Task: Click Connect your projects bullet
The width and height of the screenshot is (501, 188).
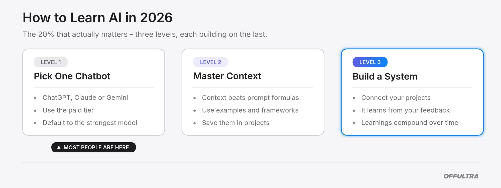Action: (396, 98)
